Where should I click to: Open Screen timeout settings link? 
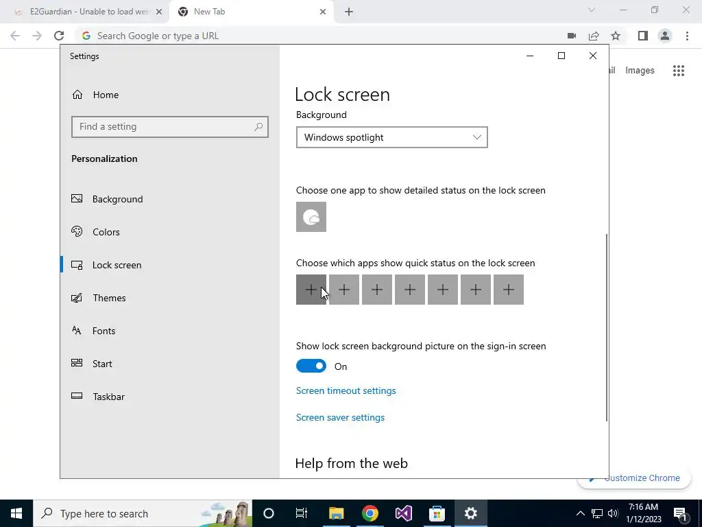346,390
